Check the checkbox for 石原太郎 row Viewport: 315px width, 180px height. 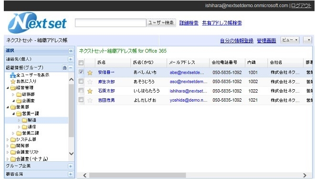(x=81, y=90)
